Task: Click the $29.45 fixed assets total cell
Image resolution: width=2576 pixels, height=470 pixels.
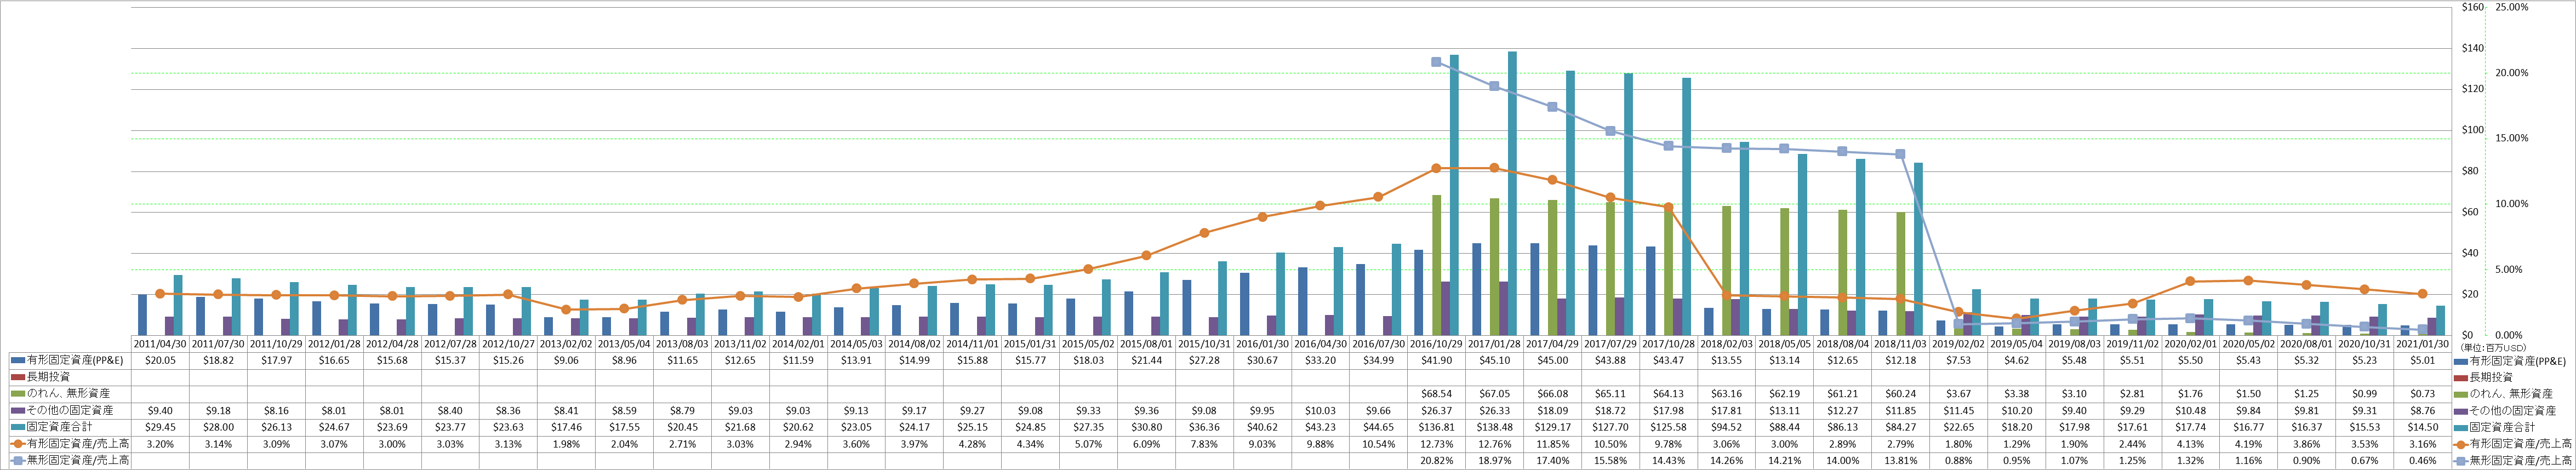Action: pos(160,427)
